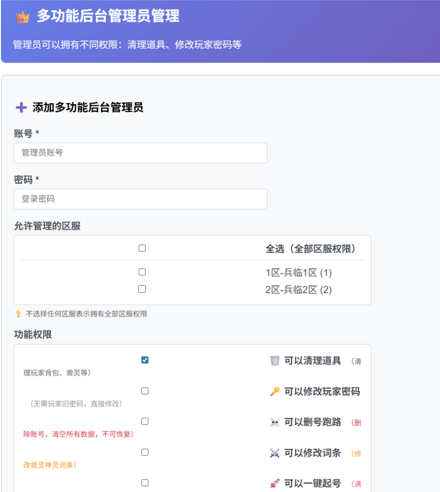Uncheck the 可以清理道具 permission checkbox

pyautogui.click(x=145, y=360)
